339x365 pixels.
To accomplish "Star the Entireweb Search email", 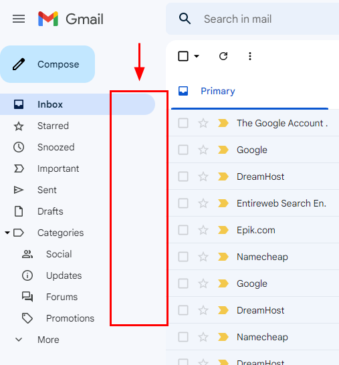I will coord(203,203).
